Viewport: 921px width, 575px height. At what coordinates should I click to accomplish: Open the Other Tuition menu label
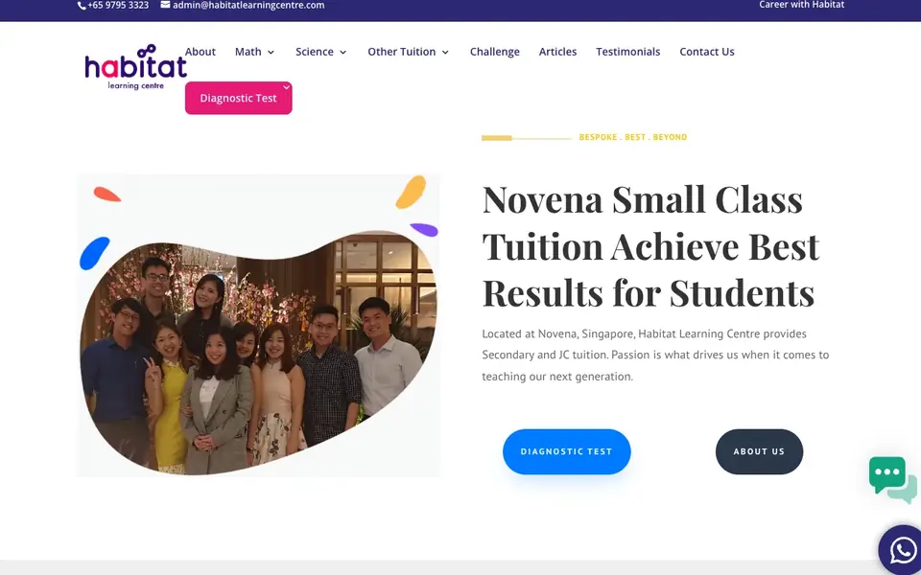coord(402,52)
